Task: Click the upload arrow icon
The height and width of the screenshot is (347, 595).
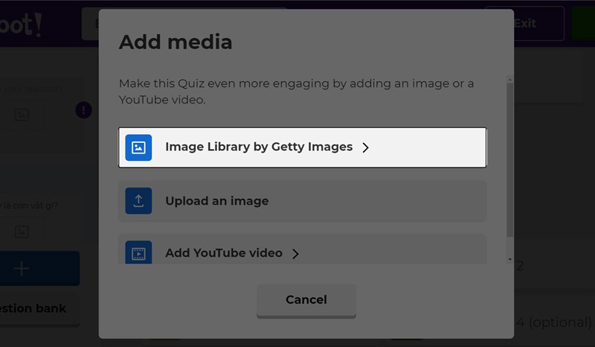Action: point(138,200)
